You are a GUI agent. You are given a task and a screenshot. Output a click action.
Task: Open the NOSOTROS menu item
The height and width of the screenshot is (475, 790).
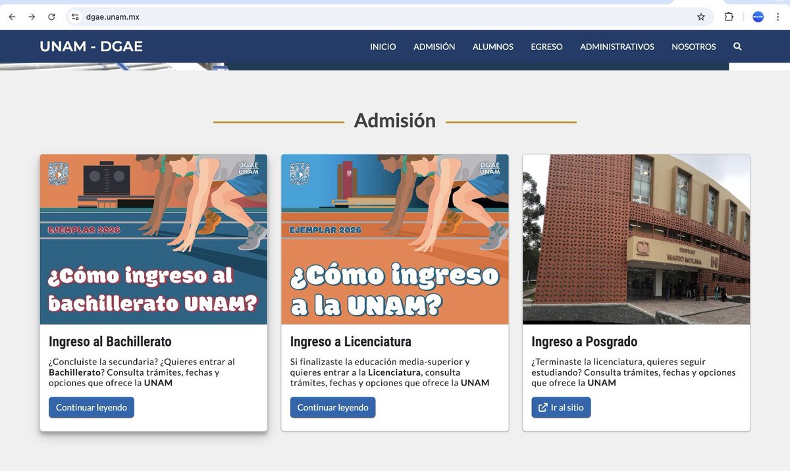coord(693,47)
